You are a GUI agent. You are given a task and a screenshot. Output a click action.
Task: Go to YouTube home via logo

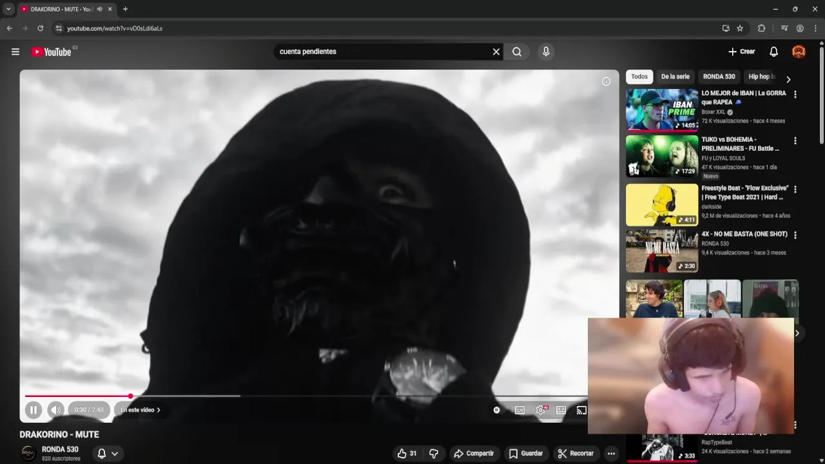pos(51,52)
